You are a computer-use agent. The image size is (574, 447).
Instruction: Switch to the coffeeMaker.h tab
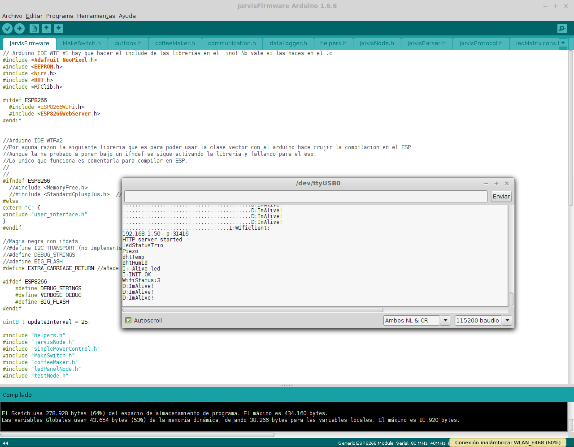(x=175, y=43)
